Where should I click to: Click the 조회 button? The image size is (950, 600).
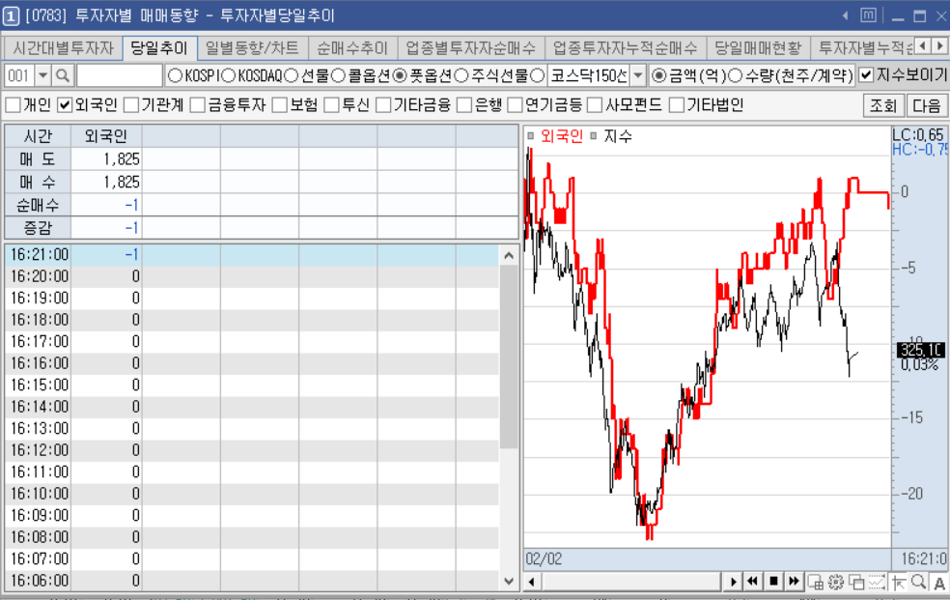click(x=883, y=105)
